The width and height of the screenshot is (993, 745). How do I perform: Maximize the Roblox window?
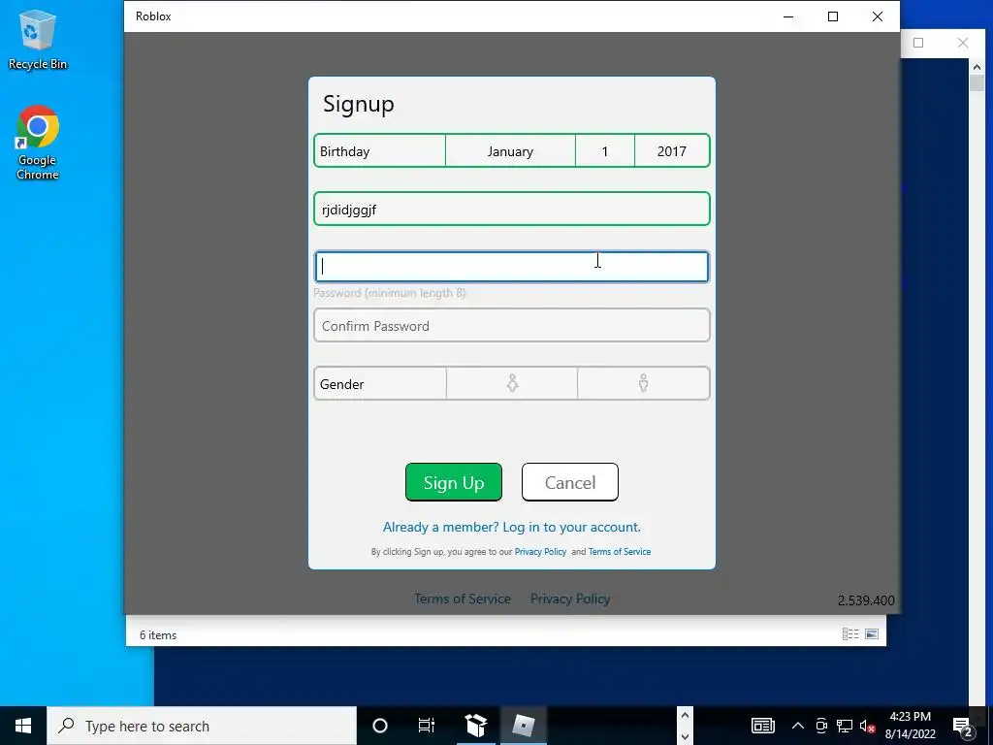[x=833, y=16]
